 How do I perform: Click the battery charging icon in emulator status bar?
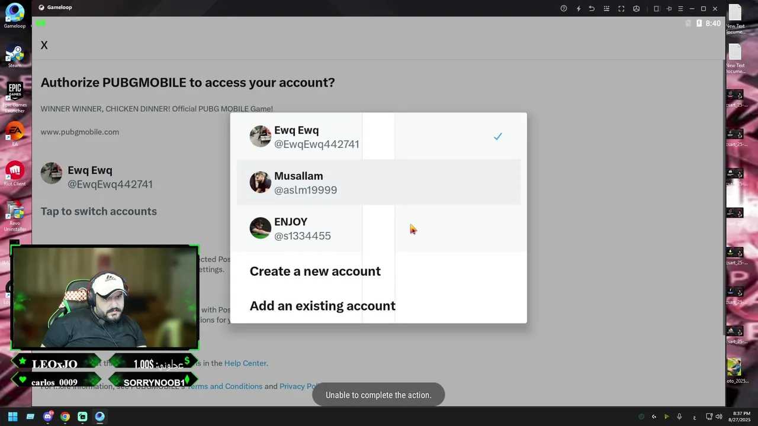(699, 24)
